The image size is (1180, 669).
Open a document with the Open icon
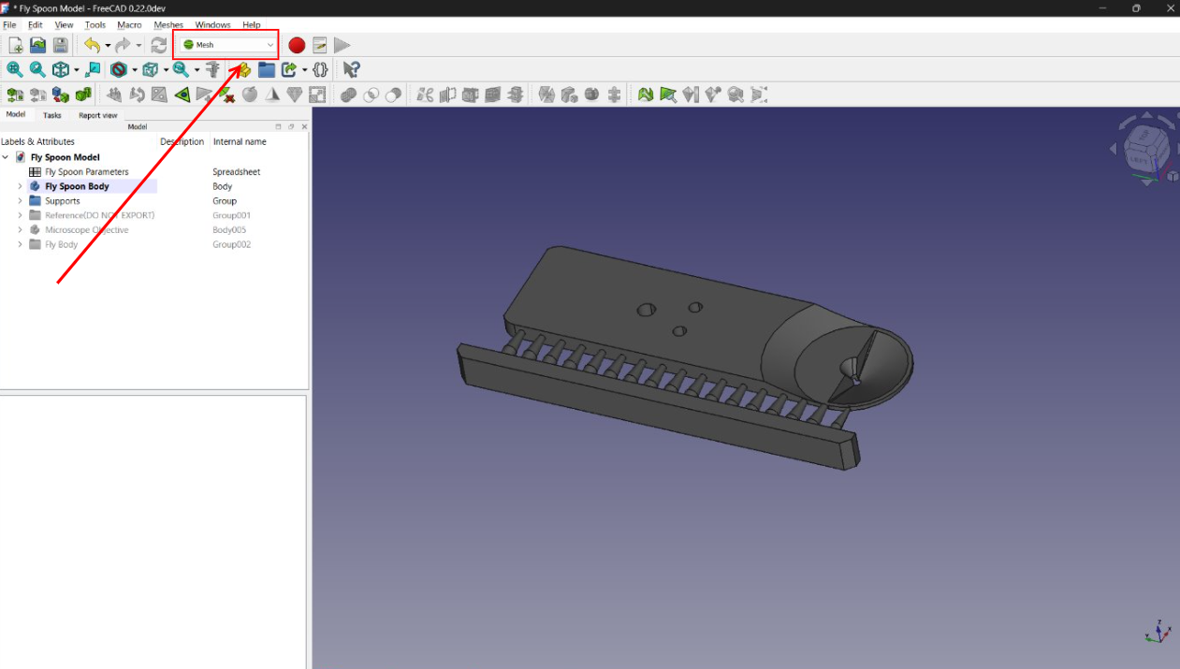point(37,45)
